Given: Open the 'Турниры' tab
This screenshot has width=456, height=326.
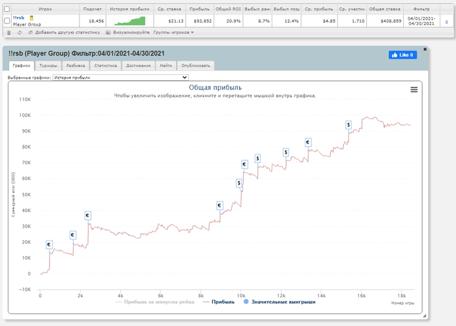Looking at the screenshot, I should pos(48,65).
